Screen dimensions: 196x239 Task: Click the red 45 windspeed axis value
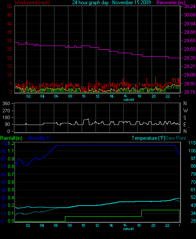pyautogui.click(x=9, y=15)
